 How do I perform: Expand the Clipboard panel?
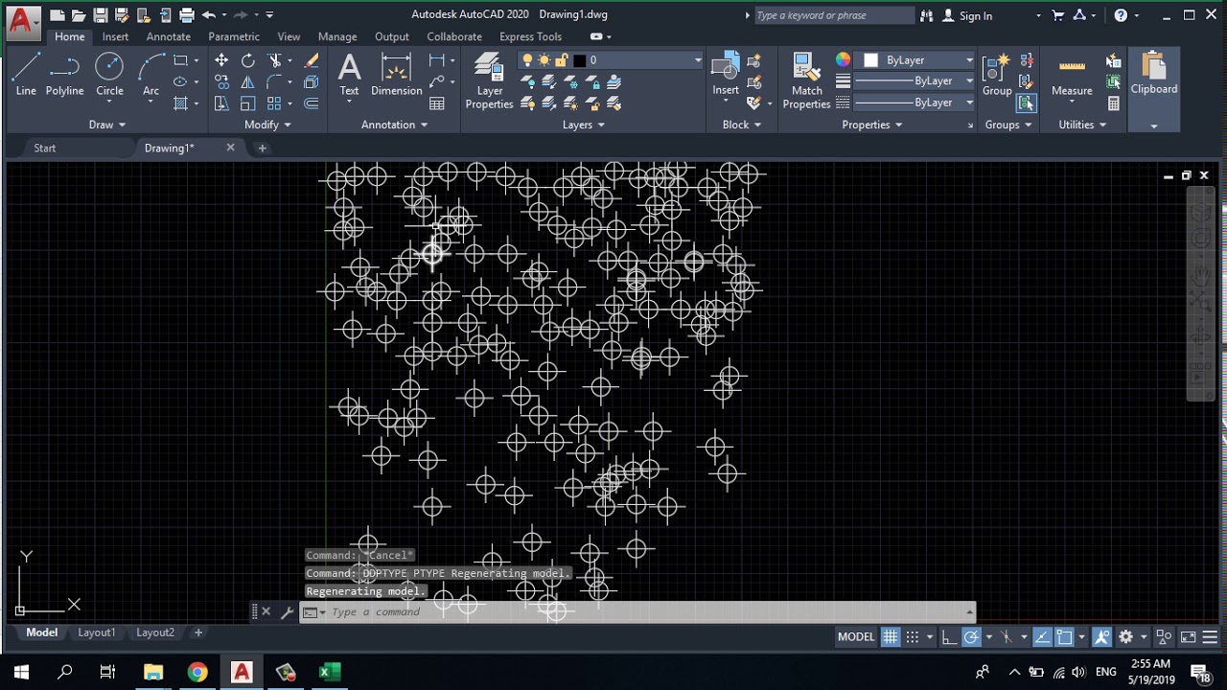tap(1154, 126)
